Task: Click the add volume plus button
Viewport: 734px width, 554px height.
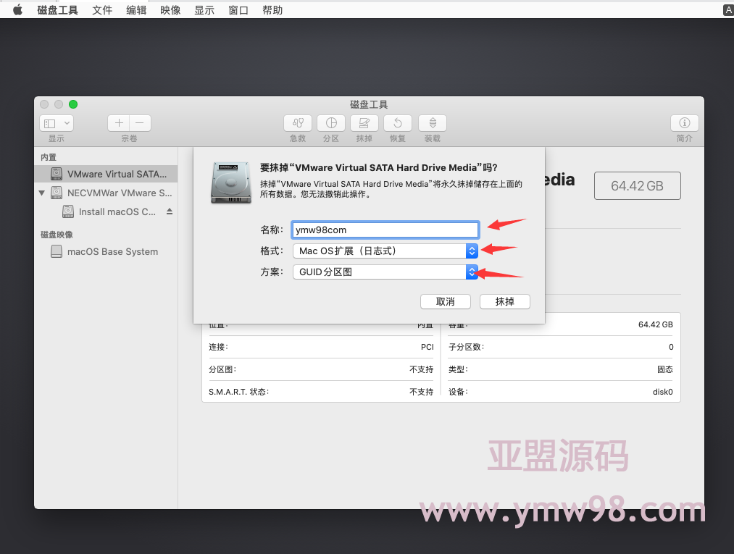Action: coord(119,123)
